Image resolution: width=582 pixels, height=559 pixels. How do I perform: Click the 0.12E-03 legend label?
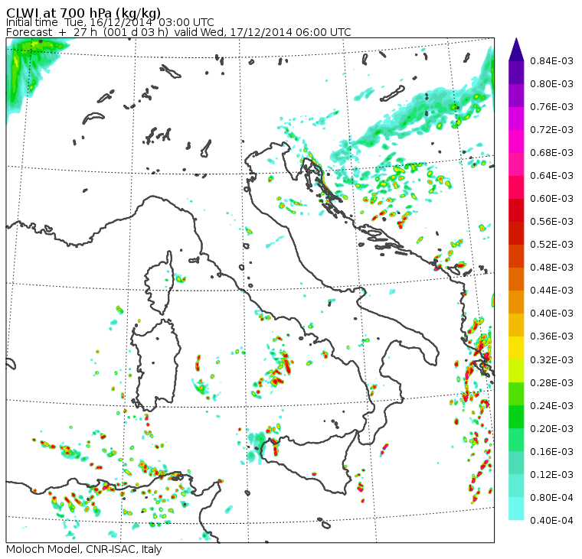click(x=551, y=475)
